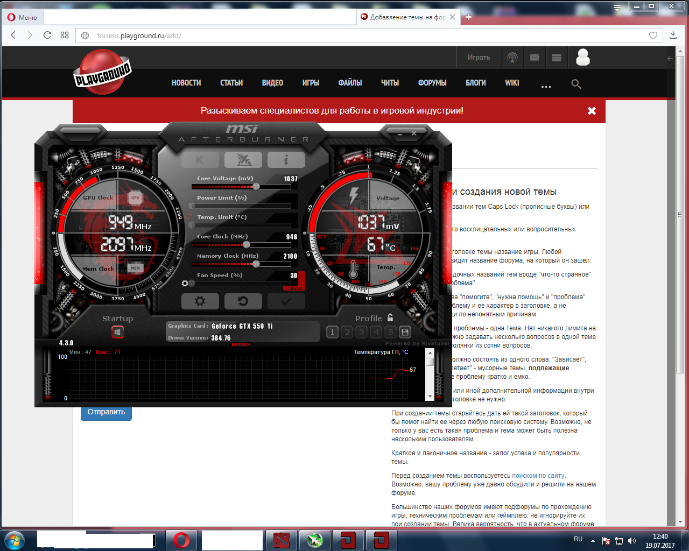Toggle Fan Speed Auto mode

[297, 288]
